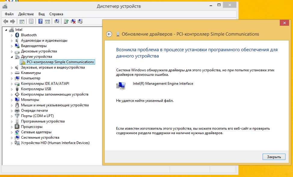Open the Справка menu
The width and height of the screenshot is (293, 177).
tap(56, 14)
